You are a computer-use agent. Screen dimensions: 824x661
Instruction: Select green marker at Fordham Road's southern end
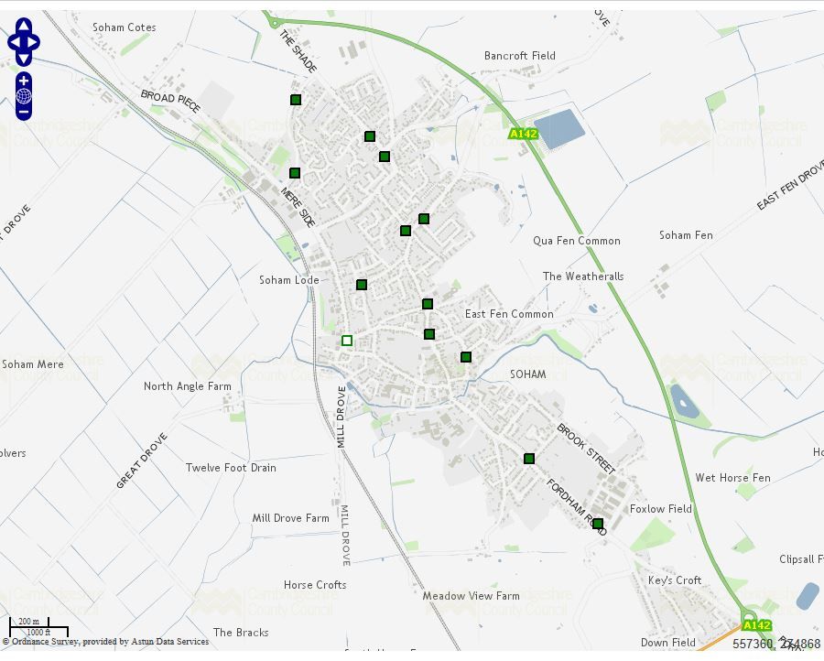click(598, 524)
